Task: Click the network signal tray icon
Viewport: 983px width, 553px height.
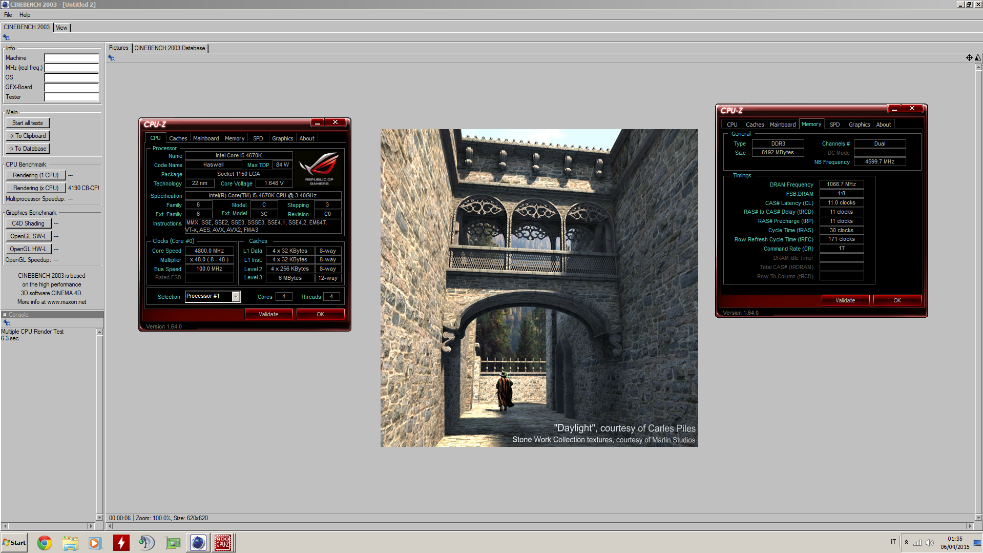Action: [x=917, y=543]
